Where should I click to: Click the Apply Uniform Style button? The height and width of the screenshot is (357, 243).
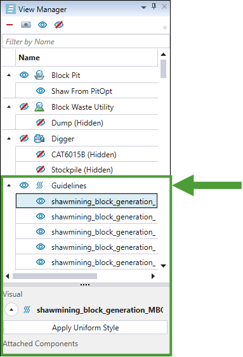tap(85, 327)
